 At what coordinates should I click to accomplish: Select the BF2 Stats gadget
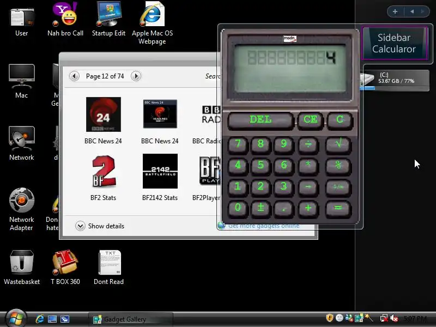(103, 178)
